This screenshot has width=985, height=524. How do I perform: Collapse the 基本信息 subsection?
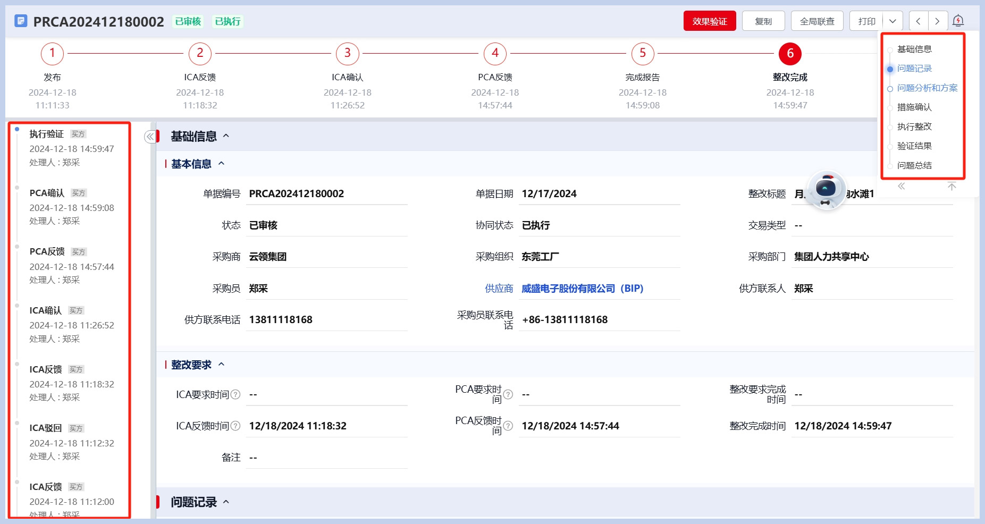pos(222,164)
